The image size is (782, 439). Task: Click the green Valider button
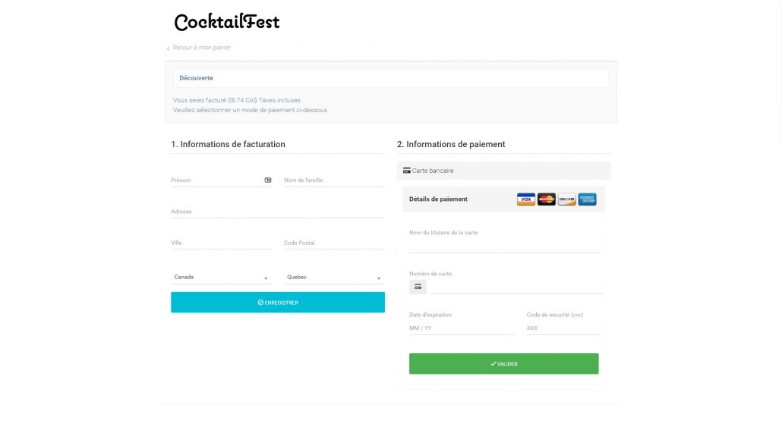(503, 364)
